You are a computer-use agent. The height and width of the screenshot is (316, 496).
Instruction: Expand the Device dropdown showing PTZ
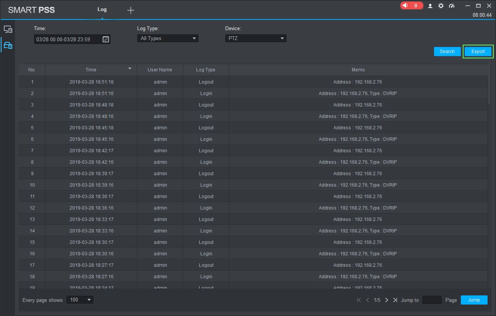(x=256, y=38)
